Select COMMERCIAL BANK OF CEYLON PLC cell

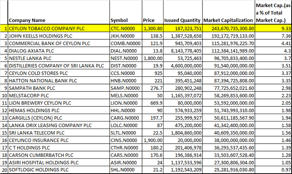pos(59,43)
